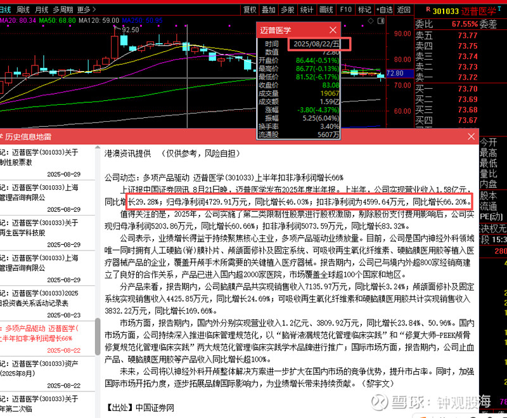Screen dimensions: 507x418
Task: Switch to 周线 weekly chart
Action: pos(23,10)
